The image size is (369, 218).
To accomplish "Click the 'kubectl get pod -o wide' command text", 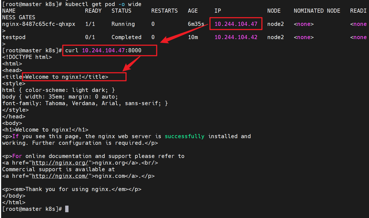I will pyautogui.click(x=103, y=4).
